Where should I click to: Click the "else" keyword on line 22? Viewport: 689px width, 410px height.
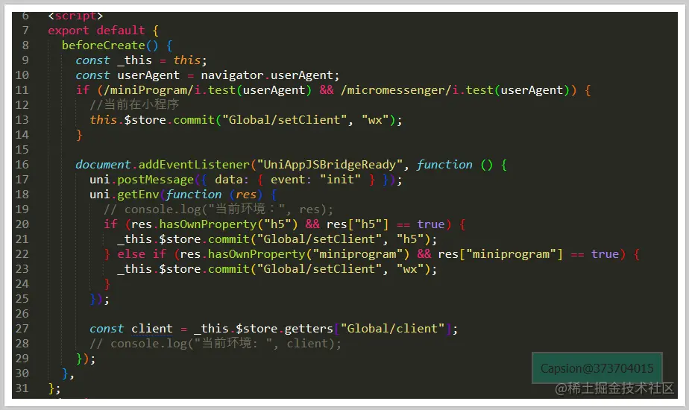(x=131, y=254)
